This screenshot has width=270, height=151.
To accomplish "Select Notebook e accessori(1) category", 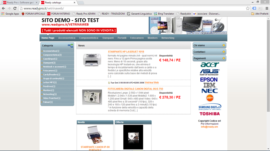I will click(55, 67).
